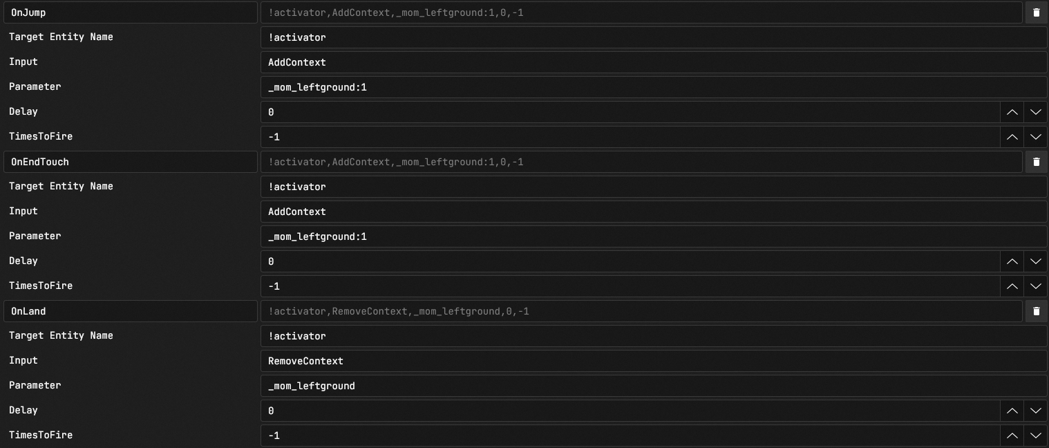Increment the OnLand TimesToFire value

click(1012, 435)
